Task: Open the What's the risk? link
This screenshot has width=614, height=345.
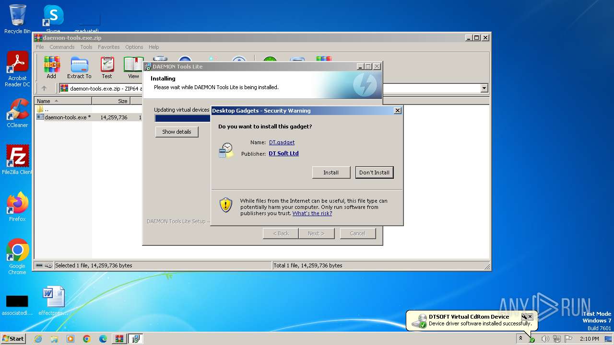Action: pyautogui.click(x=312, y=213)
